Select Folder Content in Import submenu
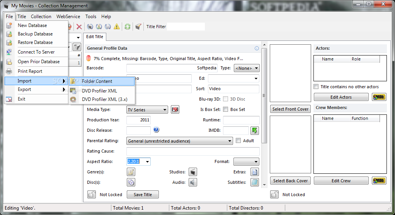 102,81
